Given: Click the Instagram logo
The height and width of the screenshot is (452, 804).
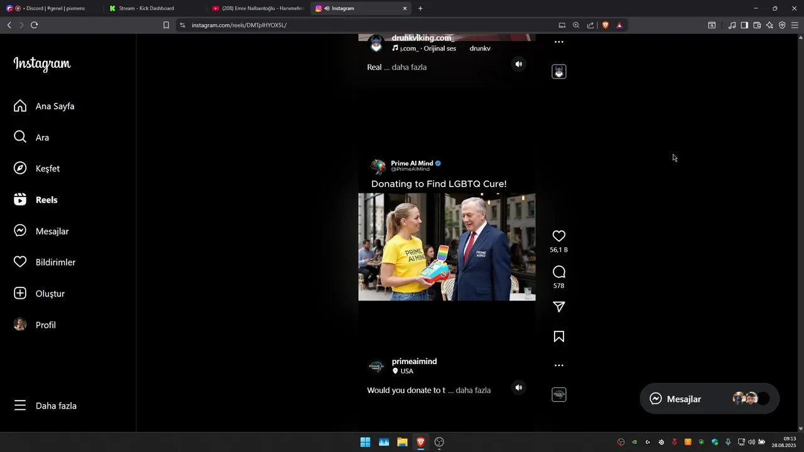Looking at the screenshot, I should (x=42, y=64).
